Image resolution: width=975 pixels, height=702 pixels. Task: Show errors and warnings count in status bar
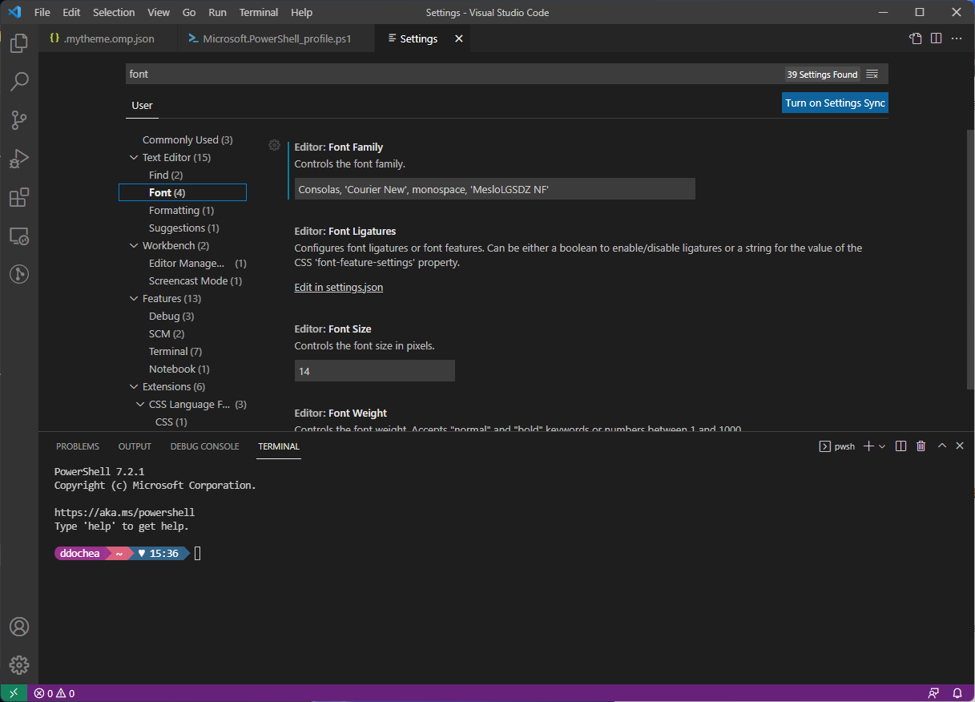[x=54, y=693]
